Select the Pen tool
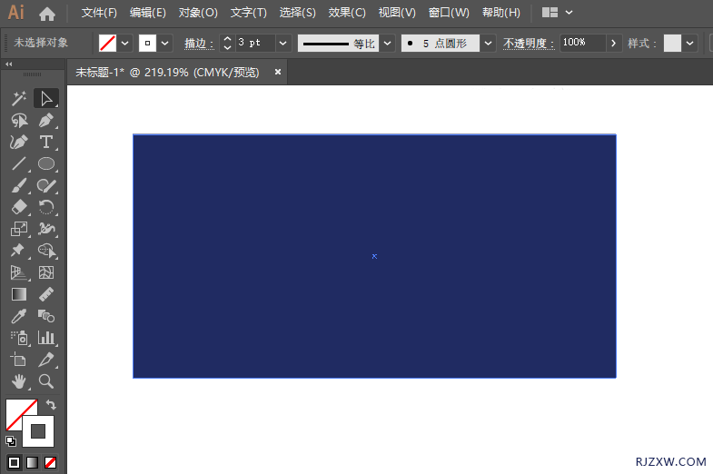Screen dimensions: 713x474 [x=46, y=121]
